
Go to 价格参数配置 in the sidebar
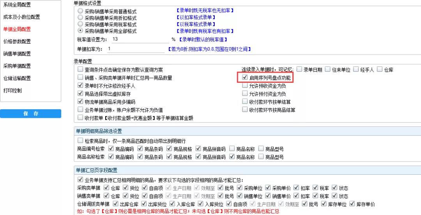[x=17, y=41]
